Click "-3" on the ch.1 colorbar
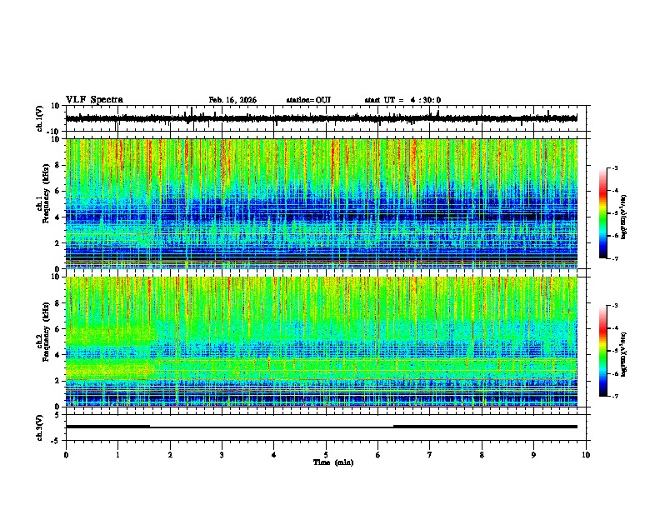The width and height of the screenshot is (660, 510). coord(614,167)
